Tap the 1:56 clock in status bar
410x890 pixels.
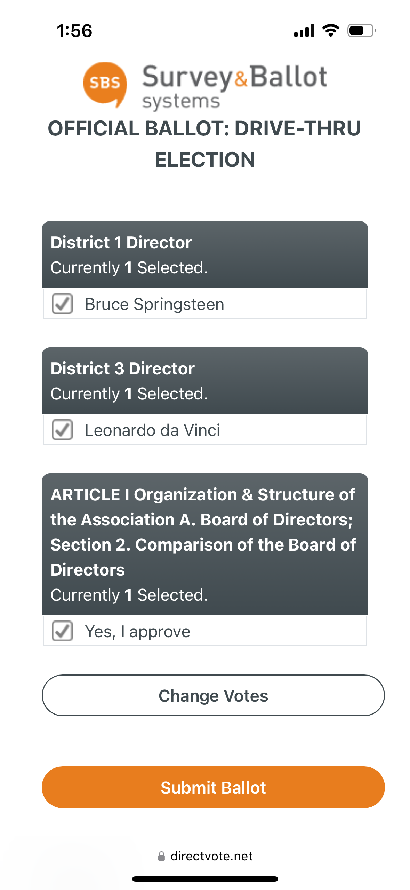pyautogui.click(x=74, y=31)
